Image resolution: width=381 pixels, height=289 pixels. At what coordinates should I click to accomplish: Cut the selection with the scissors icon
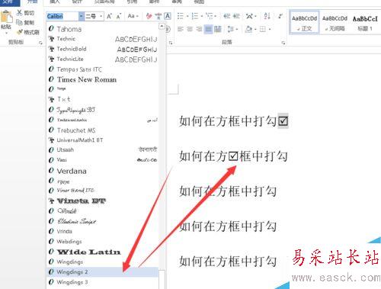19,12
